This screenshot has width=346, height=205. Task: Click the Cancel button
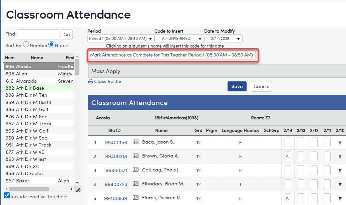261,86
